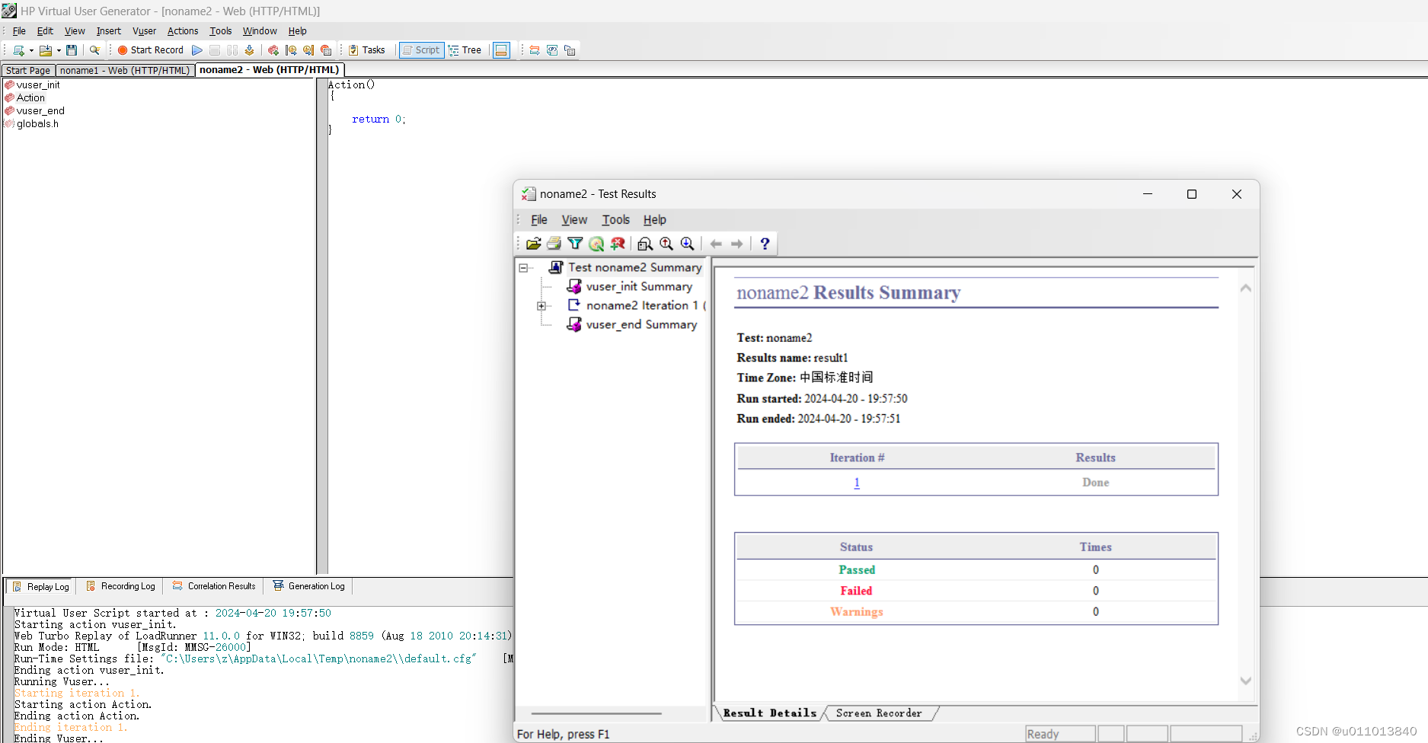Click the Filters funnel icon in Test Results

575,244
